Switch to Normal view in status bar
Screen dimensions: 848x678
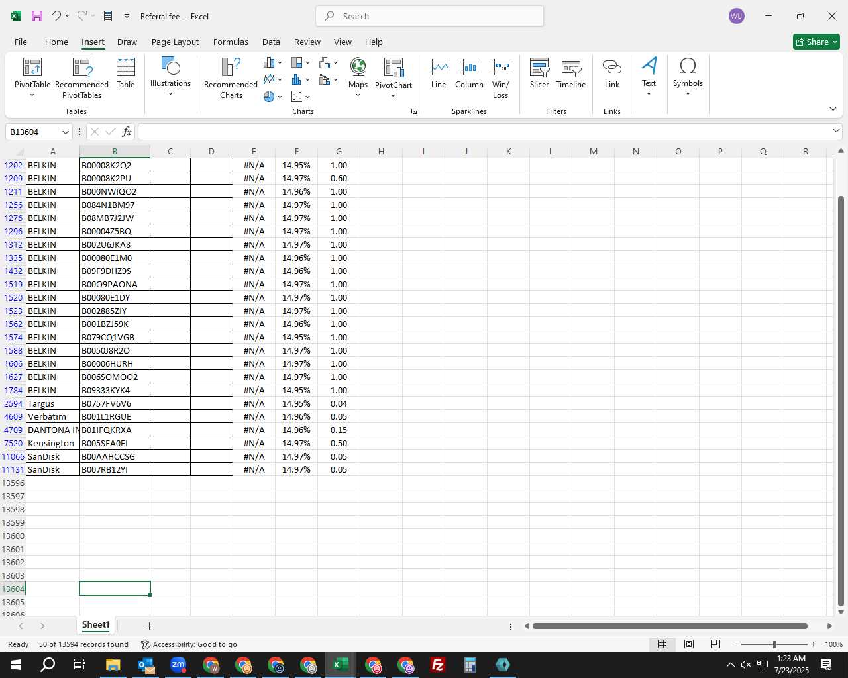click(662, 644)
